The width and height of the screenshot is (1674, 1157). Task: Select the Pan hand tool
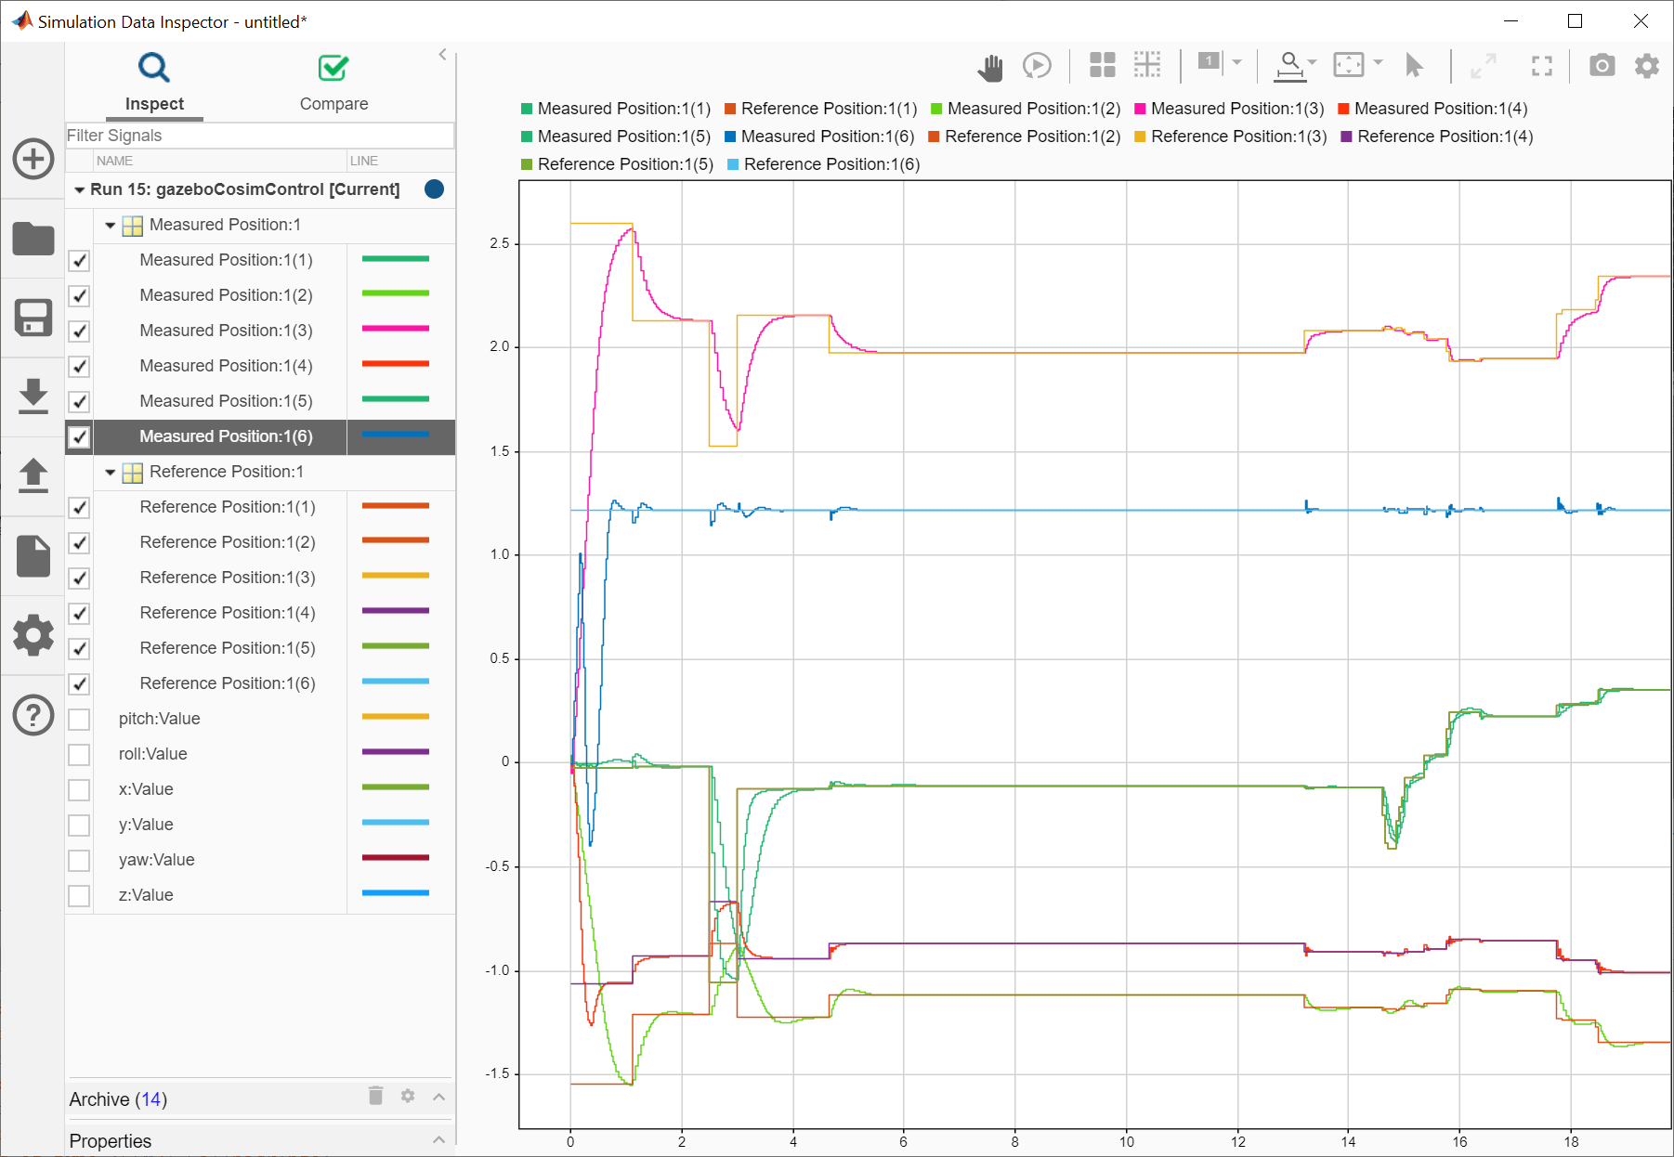990,67
